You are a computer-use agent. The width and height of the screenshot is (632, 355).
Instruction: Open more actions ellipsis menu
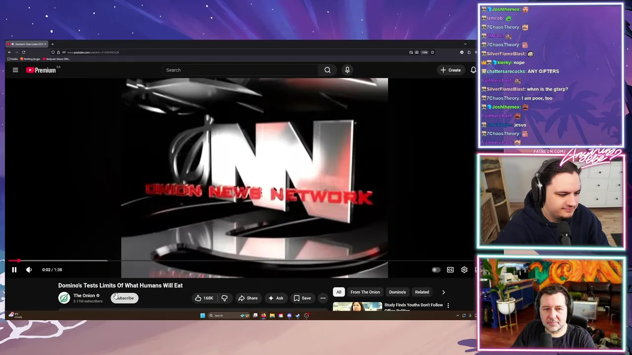(x=323, y=298)
